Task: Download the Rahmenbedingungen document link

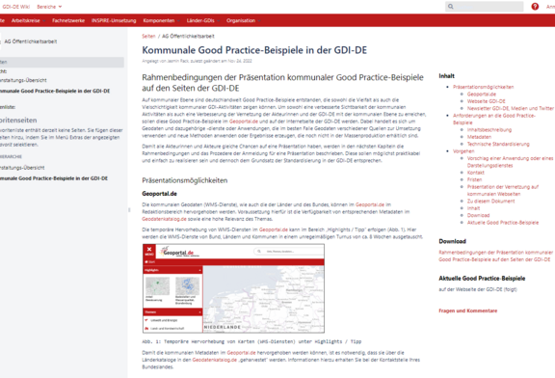Action: click(495, 256)
